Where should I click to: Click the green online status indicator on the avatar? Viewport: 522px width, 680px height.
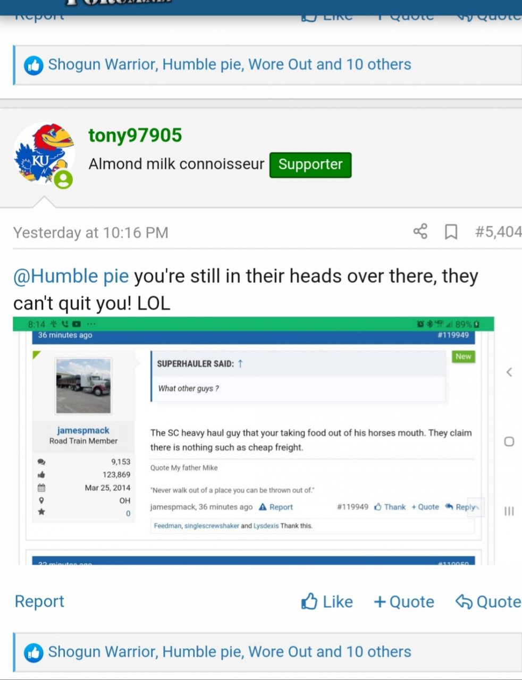click(x=63, y=179)
